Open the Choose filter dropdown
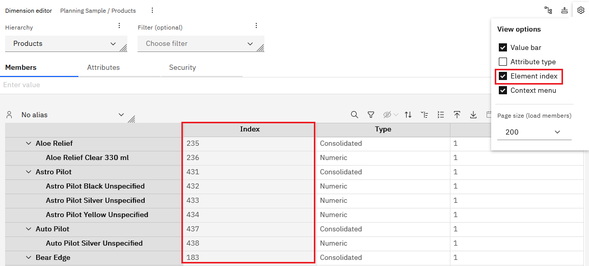Screen dimensions: 589x266 point(201,44)
